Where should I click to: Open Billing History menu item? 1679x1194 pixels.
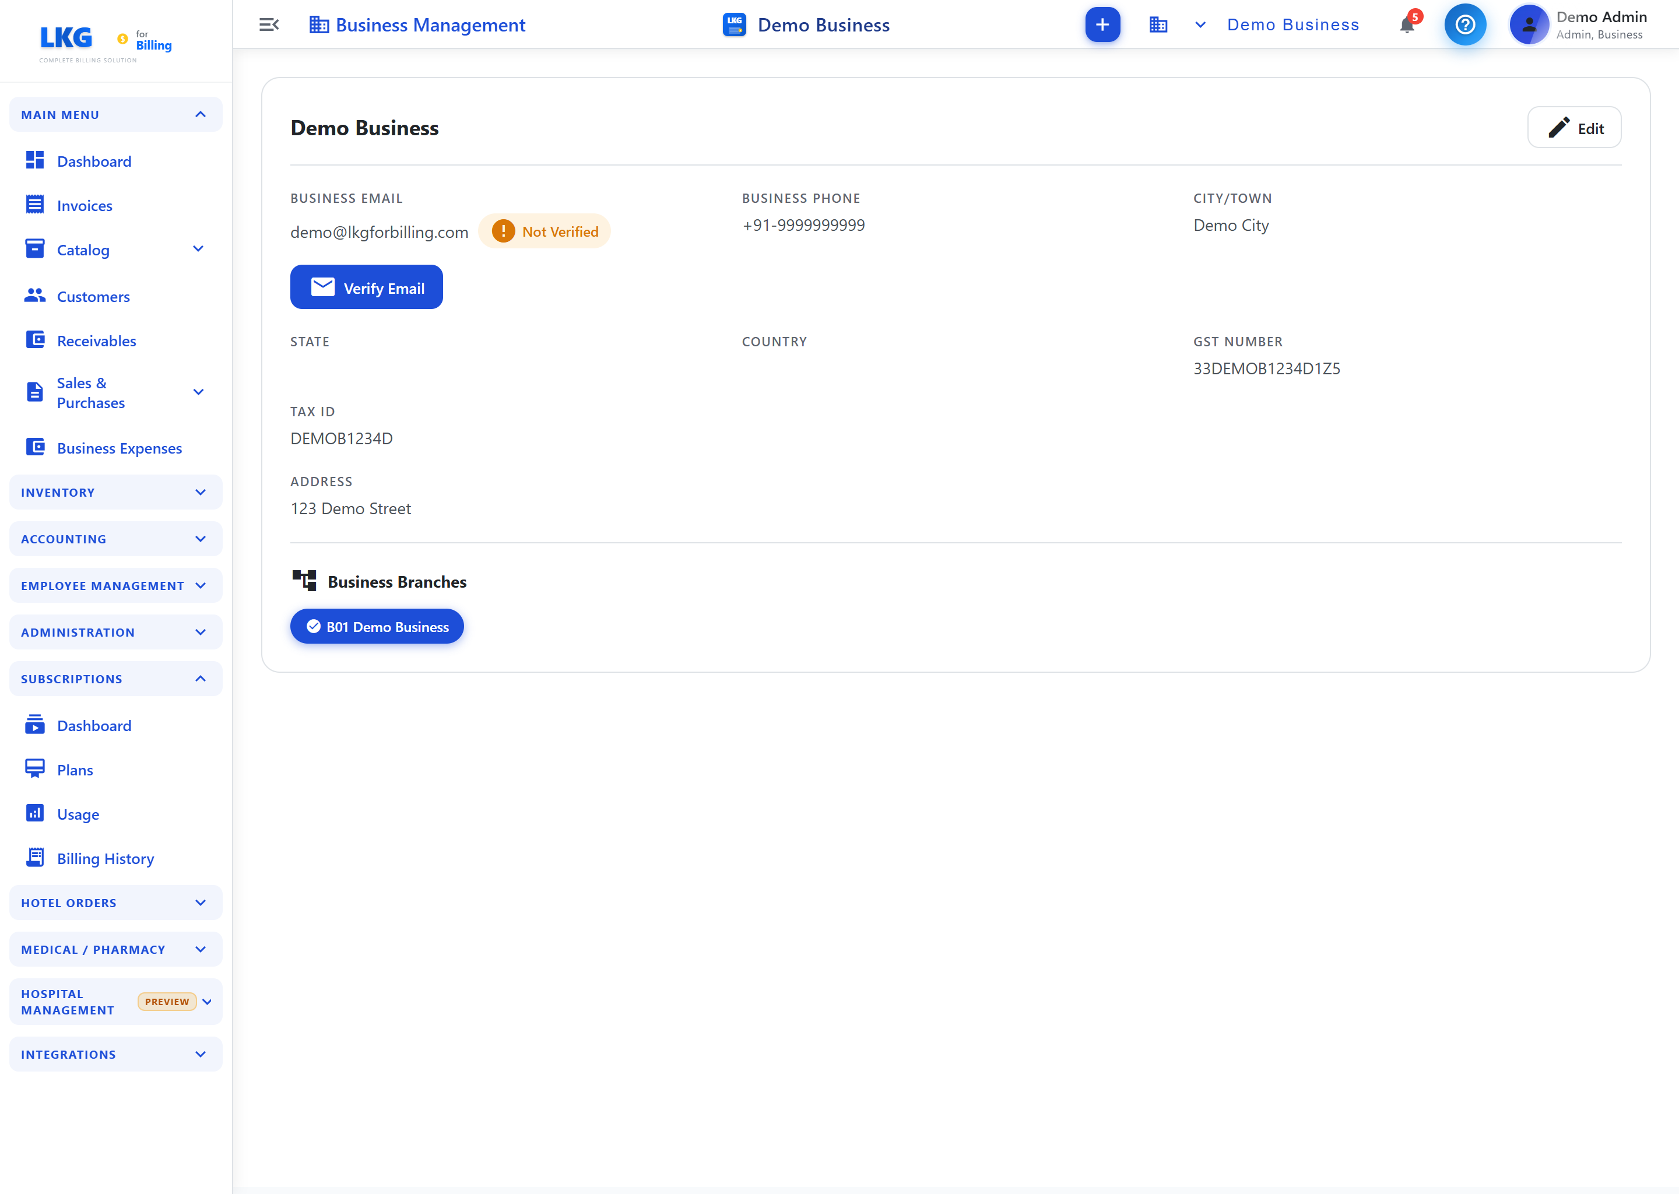[x=105, y=858]
